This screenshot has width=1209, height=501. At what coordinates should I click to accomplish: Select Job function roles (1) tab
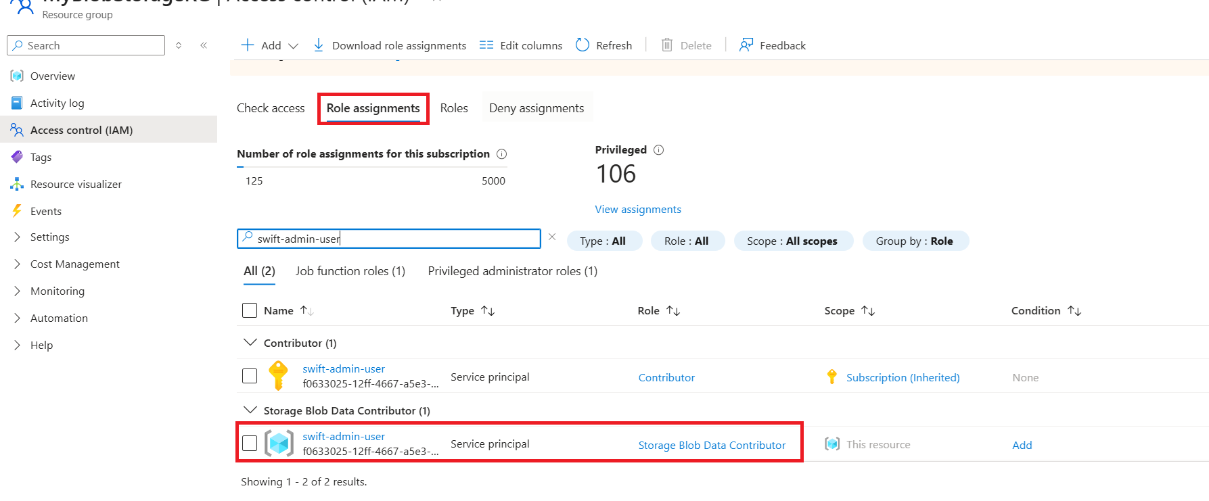click(x=350, y=271)
